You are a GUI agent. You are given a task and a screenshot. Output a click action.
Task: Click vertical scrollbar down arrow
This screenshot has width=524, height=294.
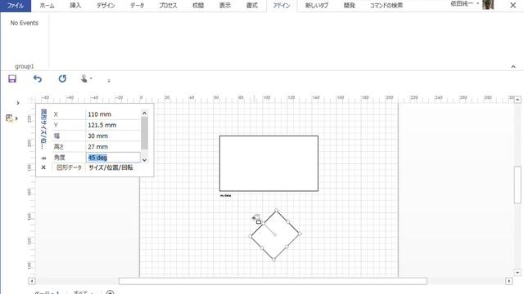click(517, 272)
